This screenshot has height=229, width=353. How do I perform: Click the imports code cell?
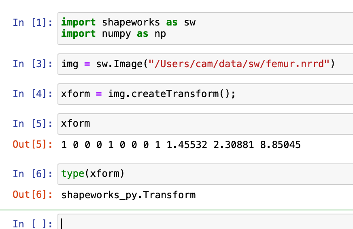(x=205, y=29)
